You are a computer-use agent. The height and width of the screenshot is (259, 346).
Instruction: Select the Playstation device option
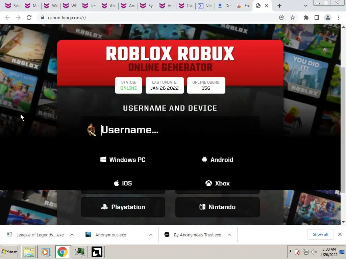coord(123,207)
